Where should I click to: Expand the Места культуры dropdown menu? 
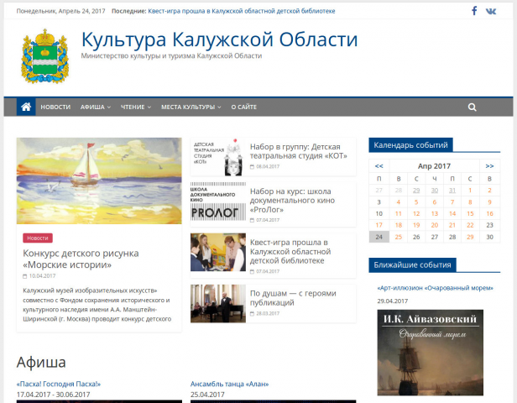coord(191,107)
